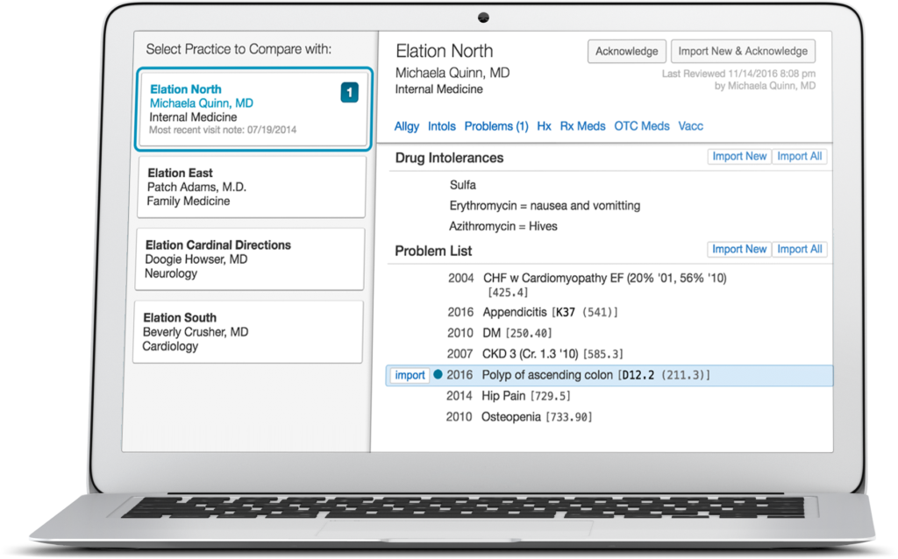The image size is (898, 559).
Task: Go to Problems (1) tab
Action: (x=496, y=126)
